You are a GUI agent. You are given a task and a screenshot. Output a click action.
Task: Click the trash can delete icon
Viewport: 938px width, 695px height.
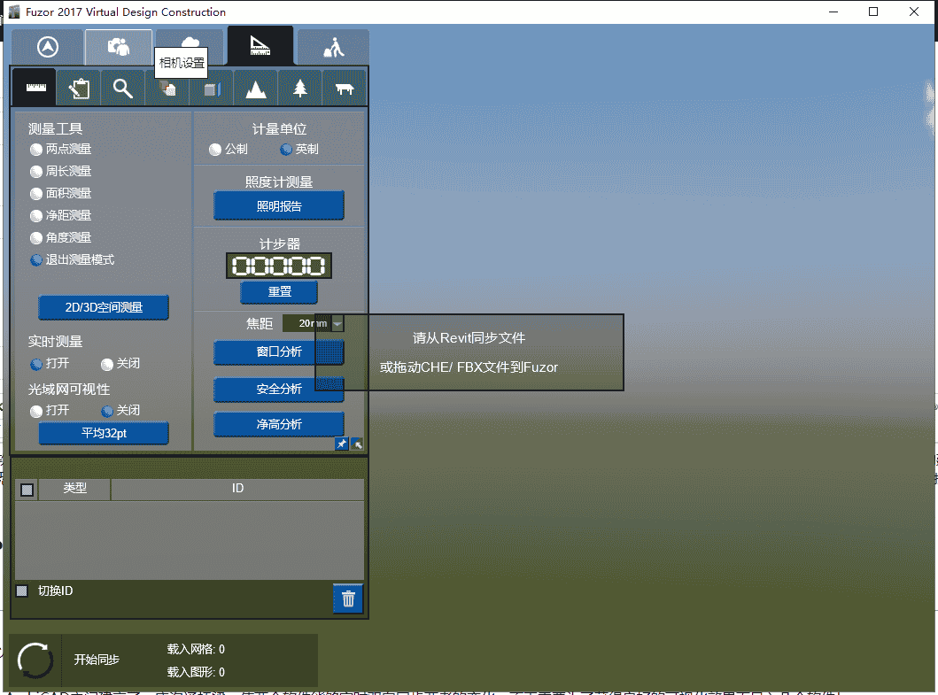pyautogui.click(x=347, y=598)
